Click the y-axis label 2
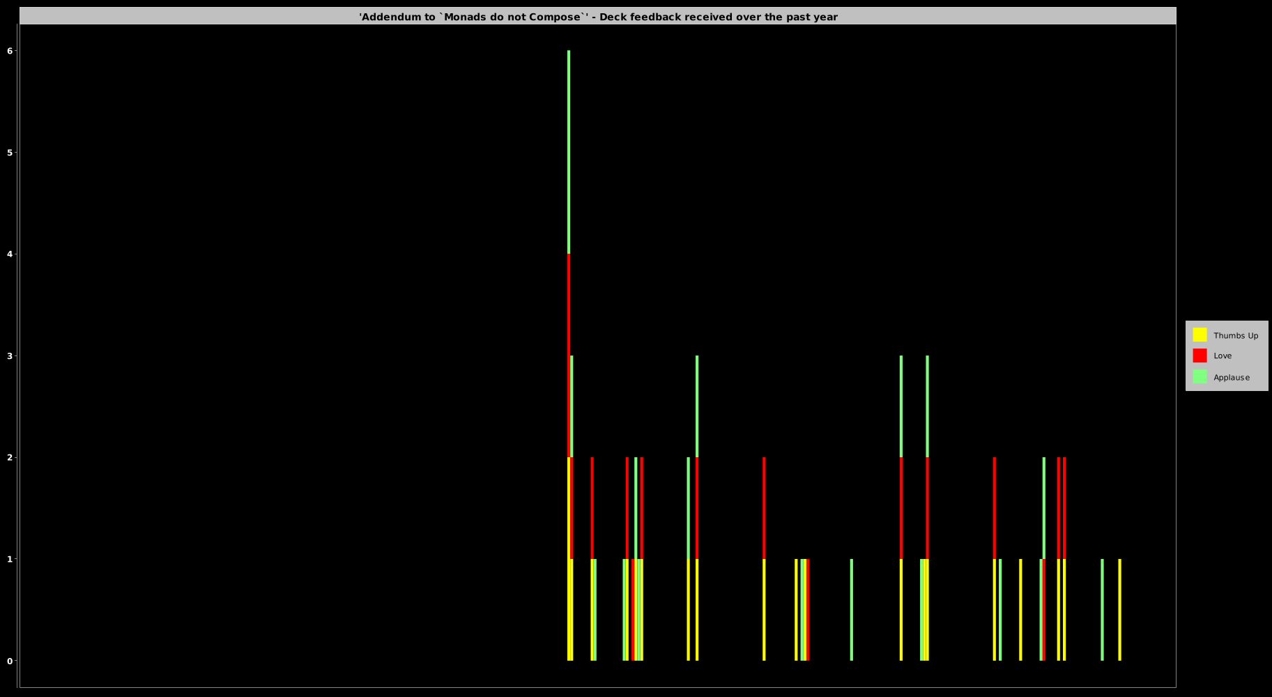Viewport: 1272px width, 697px height. [10, 457]
